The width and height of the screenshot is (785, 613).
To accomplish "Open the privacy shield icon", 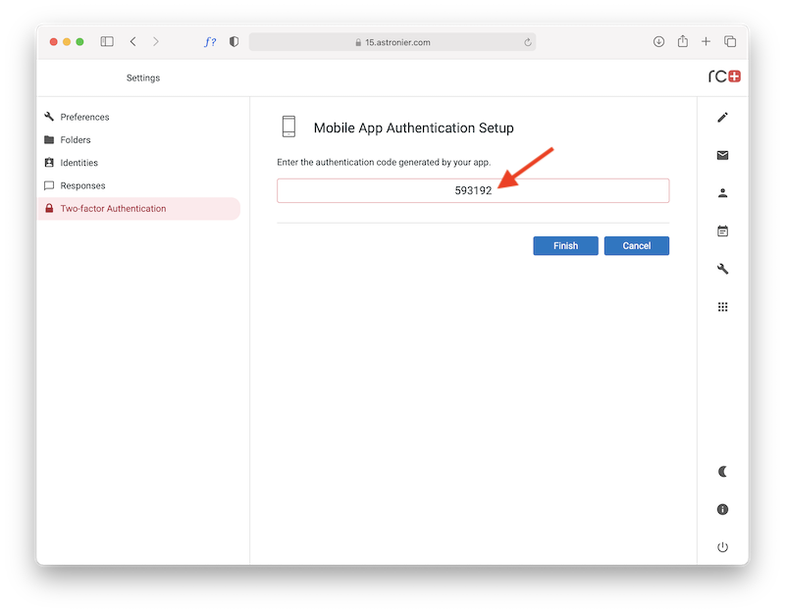I will point(234,42).
